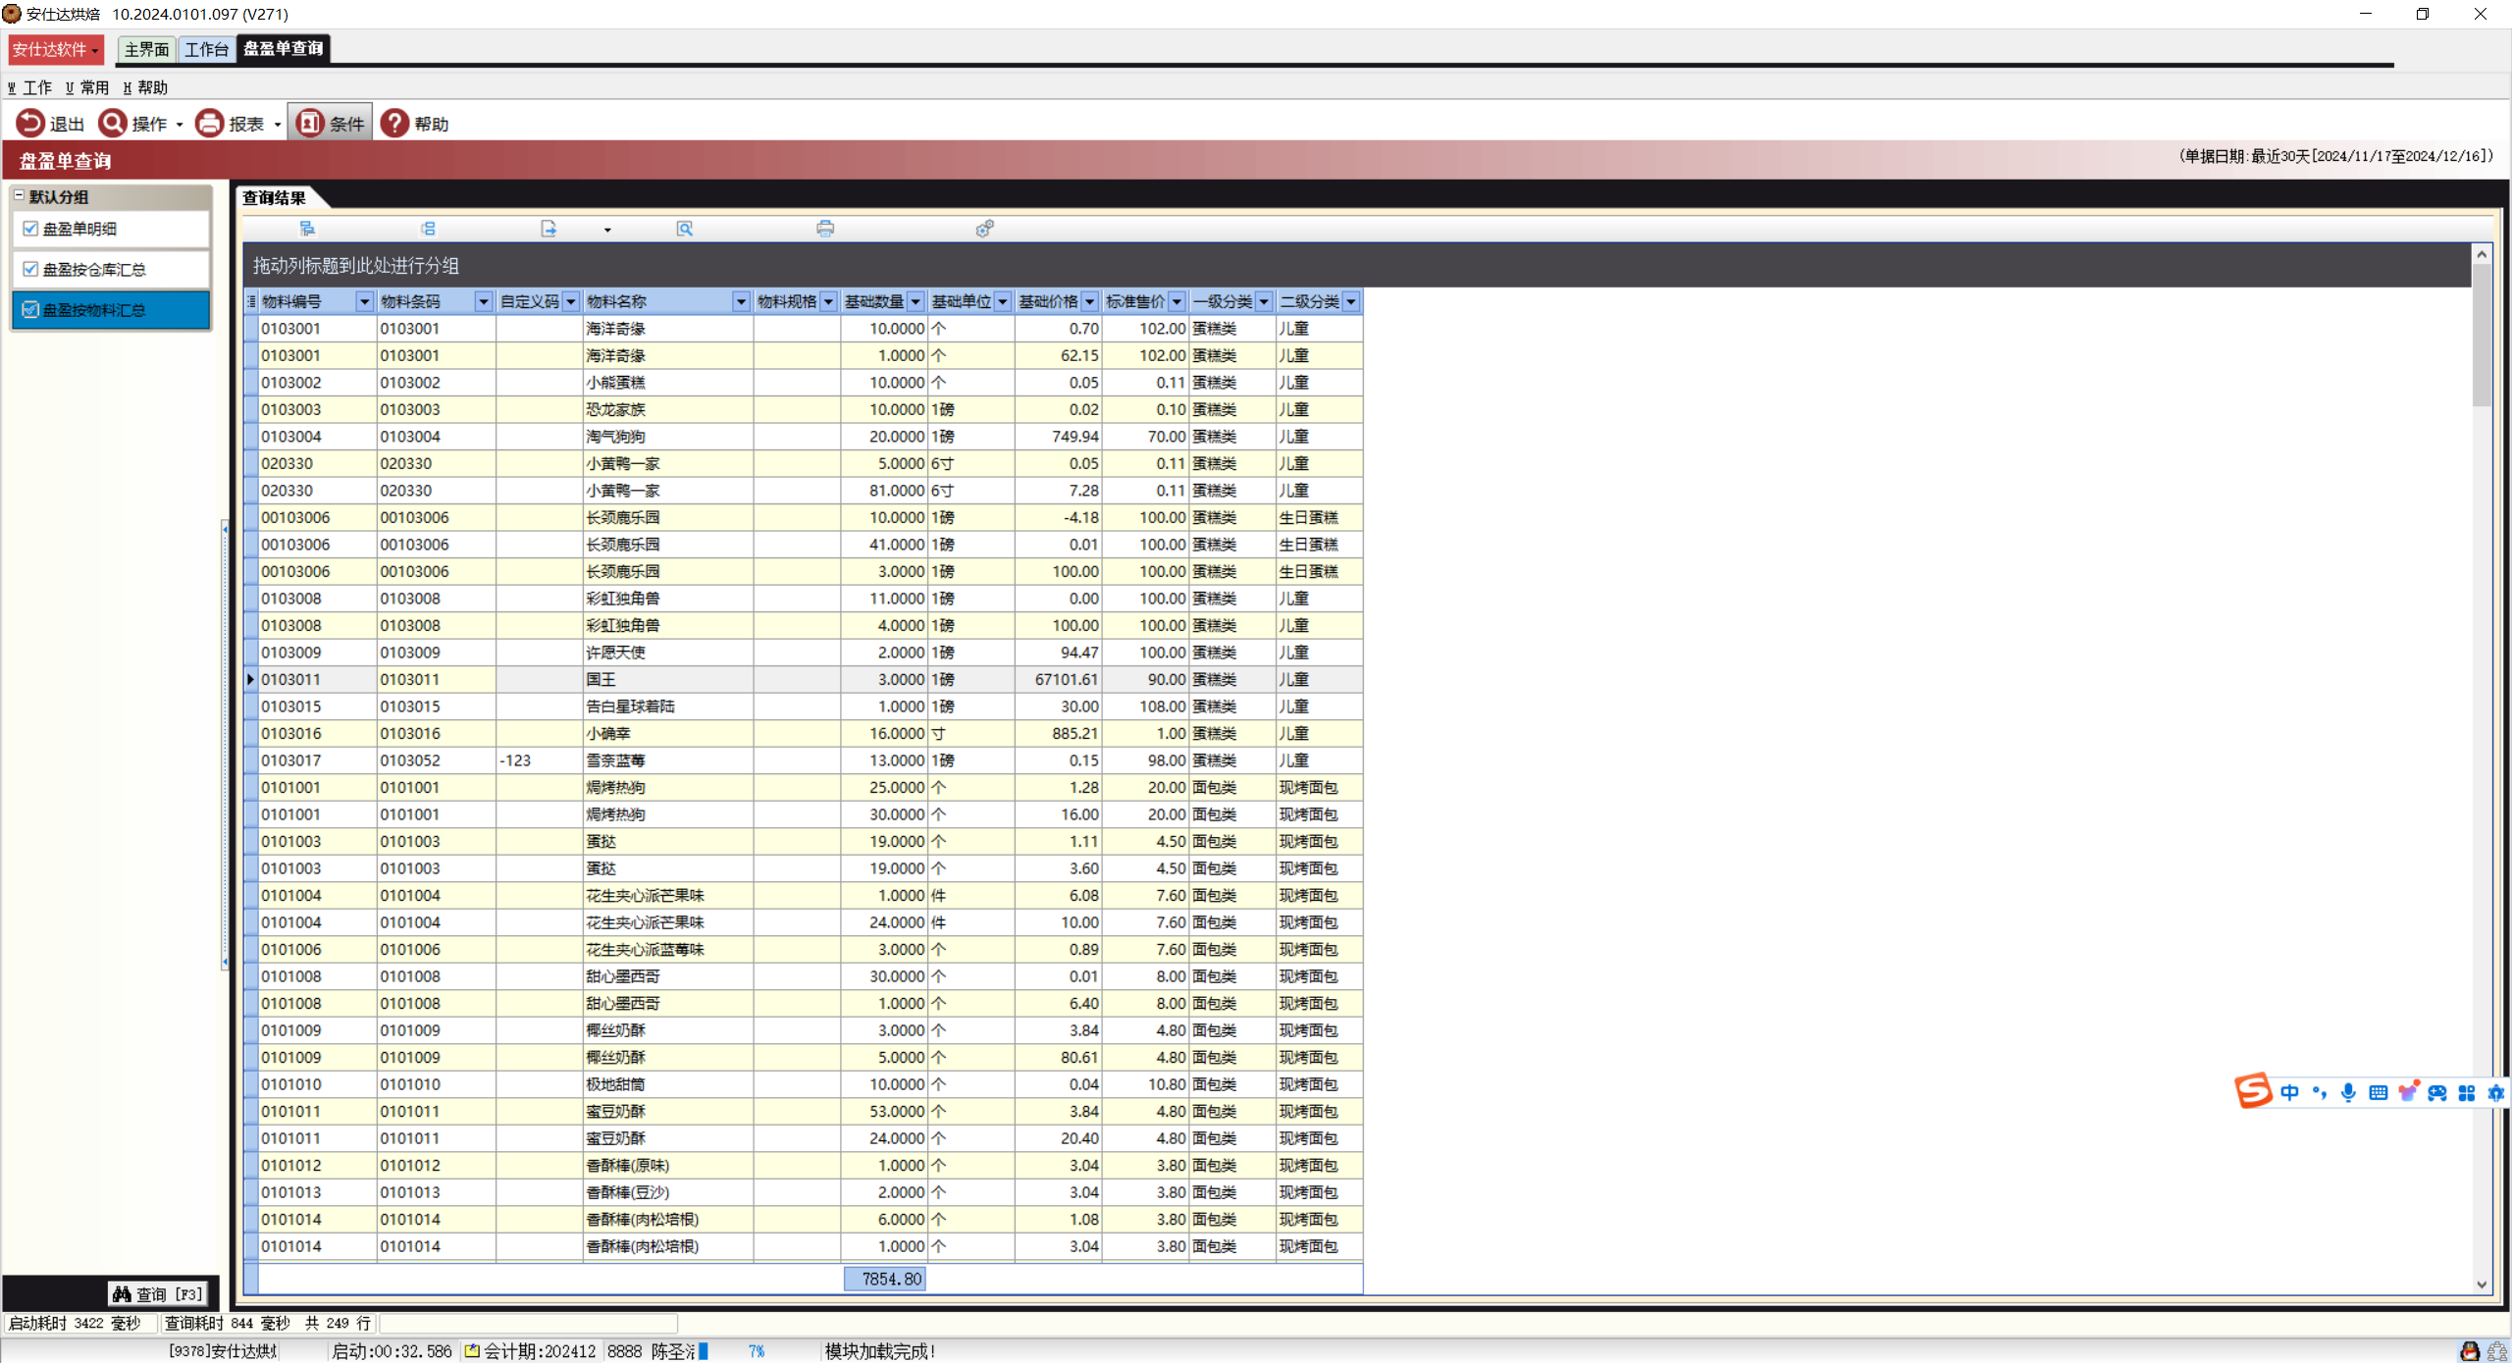Image resolution: width=2512 pixels, height=1363 pixels.
Task: Click the 条件 condition toolbar button
Action: 330,123
